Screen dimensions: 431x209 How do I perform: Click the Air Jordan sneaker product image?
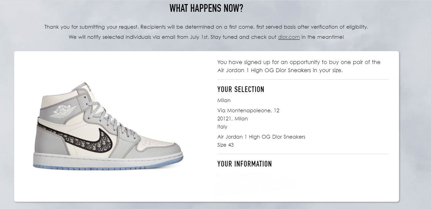[x=108, y=126]
